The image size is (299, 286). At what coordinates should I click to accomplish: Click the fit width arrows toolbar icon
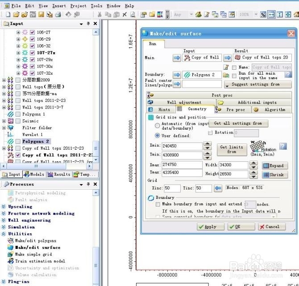271,14
